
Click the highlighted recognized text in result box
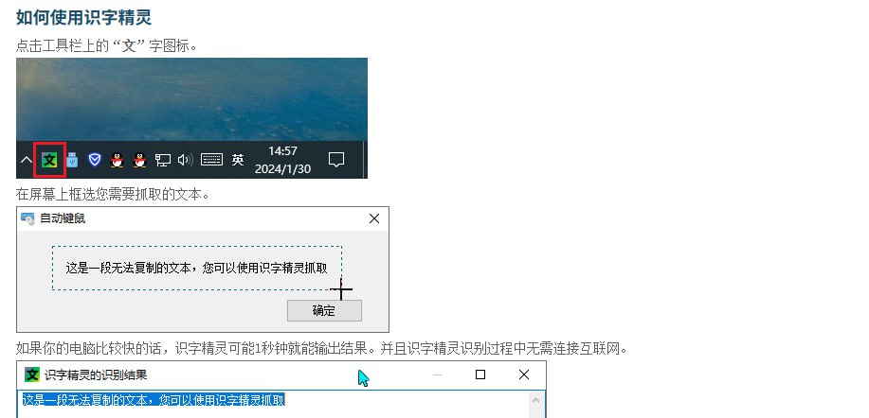pos(154,400)
